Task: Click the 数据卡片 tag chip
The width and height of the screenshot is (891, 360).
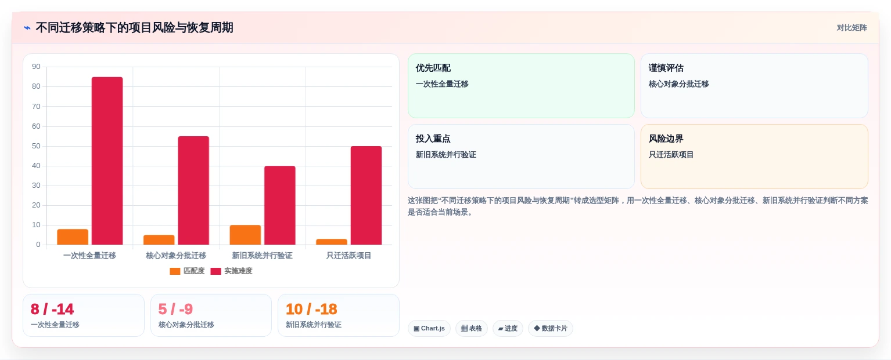Action: (x=551, y=329)
